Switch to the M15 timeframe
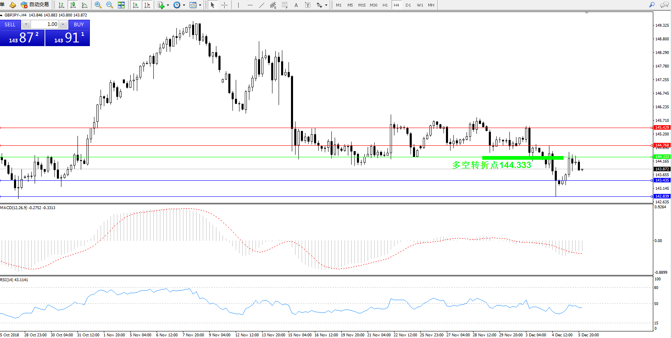This screenshot has width=671, height=338. [x=362, y=5]
